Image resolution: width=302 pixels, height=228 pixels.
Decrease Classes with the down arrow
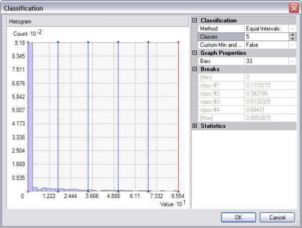(x=292, y=39)
